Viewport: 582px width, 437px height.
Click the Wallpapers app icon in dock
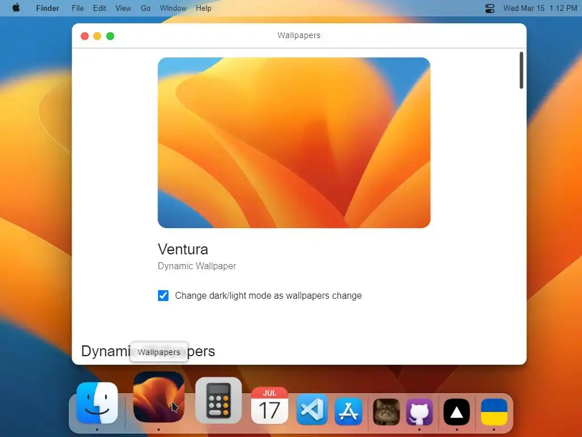[x=159, y=397]
